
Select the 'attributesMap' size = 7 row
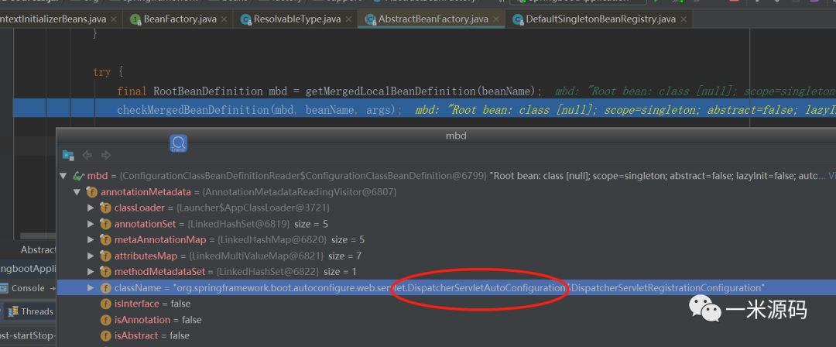(x=447, y=256)
